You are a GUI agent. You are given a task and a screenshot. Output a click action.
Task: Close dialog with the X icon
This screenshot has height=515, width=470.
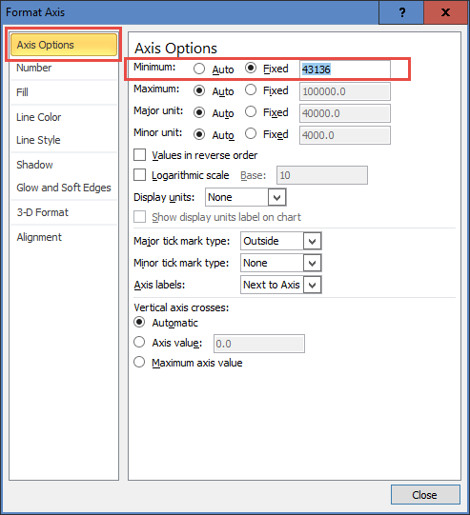pos(445,12)
